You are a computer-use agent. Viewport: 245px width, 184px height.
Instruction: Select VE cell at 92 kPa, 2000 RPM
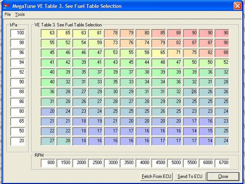pyautogui.click(x=80, y=72)
